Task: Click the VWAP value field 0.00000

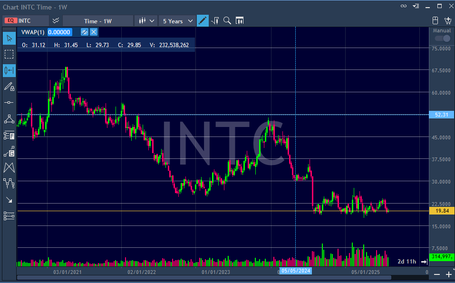Action: point(59,32)
